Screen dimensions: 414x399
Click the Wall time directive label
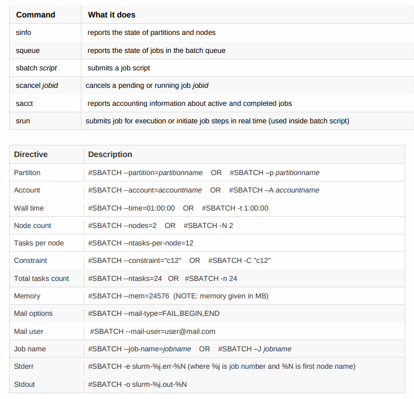[29, 208]
